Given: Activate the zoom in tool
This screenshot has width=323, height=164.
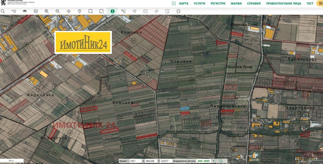Looking at the screenshot, I should [47, 11].
